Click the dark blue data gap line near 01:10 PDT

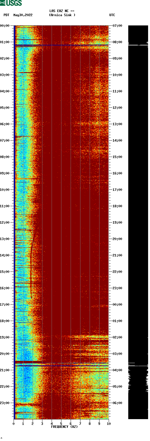tap(62, 45)
